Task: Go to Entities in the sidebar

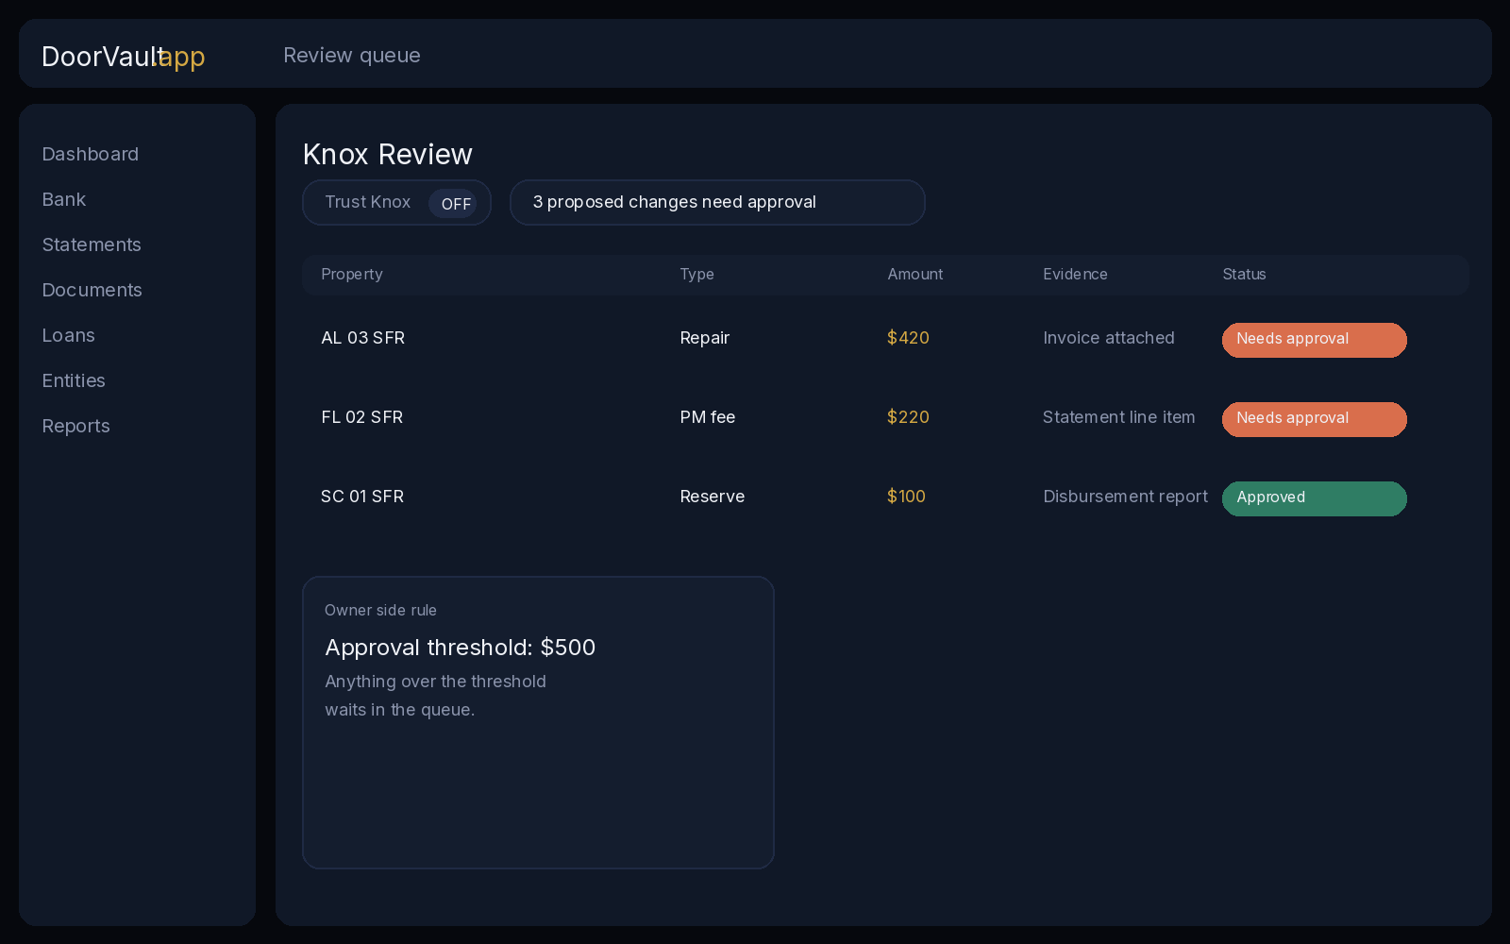Action: [74, 380]
